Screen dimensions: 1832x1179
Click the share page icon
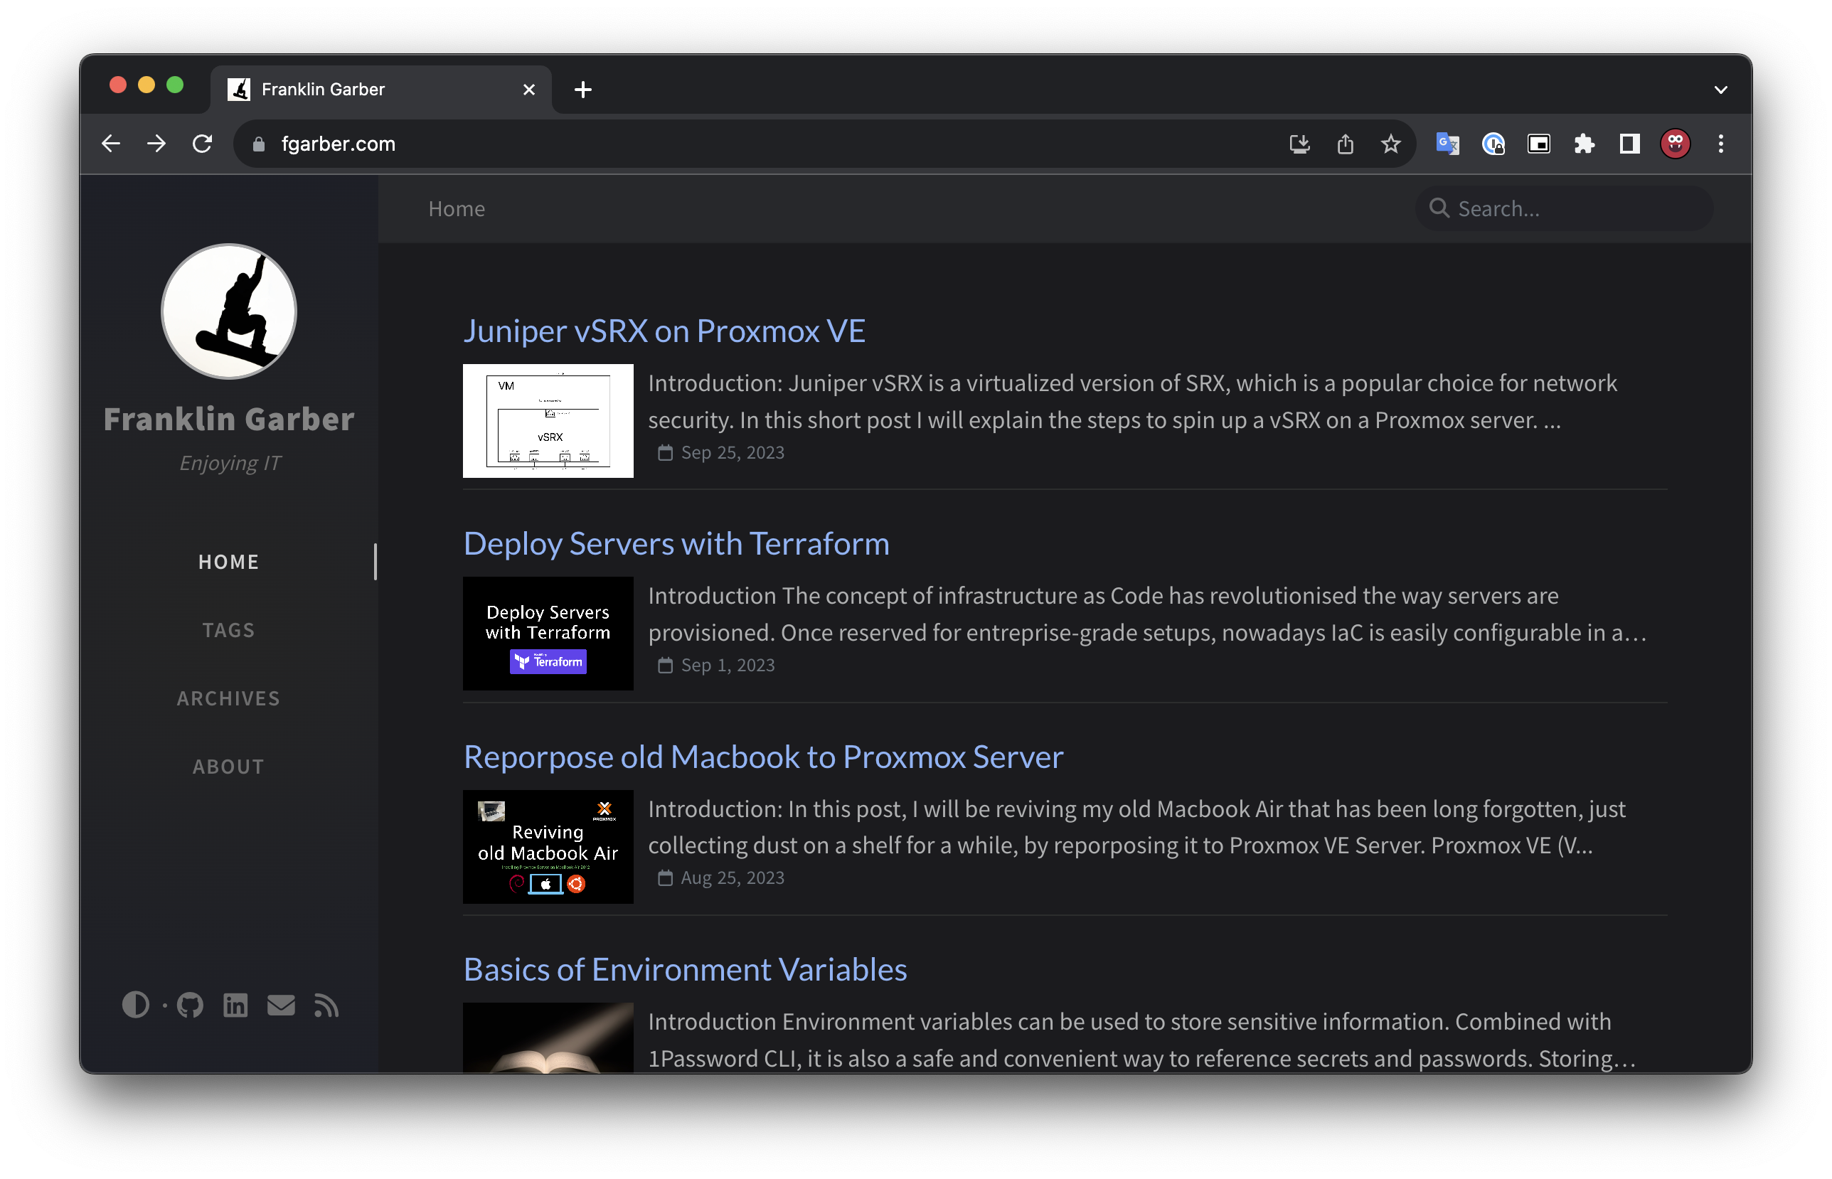tap(1345, 144)
